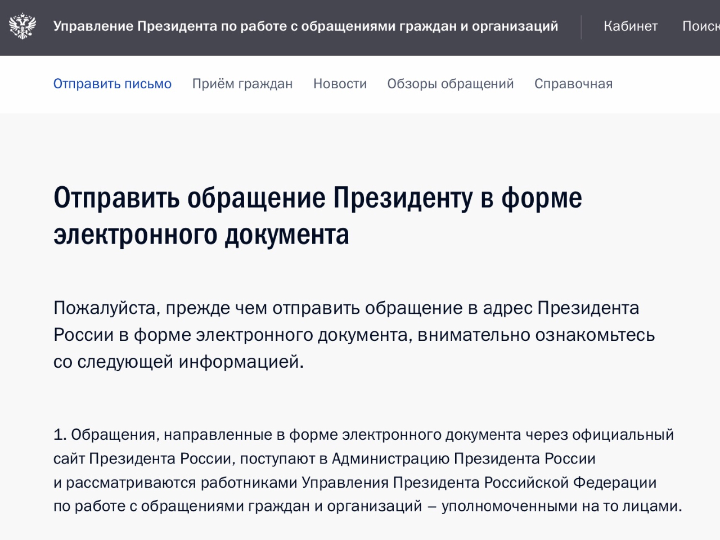Click the intro line starting "России в форме электронного"
Screen dimensions: 720x540
[354, 335]
